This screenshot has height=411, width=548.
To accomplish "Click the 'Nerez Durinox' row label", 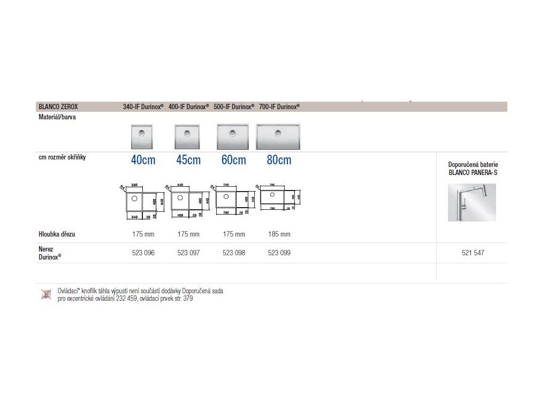I will click(x=50, y=253).
